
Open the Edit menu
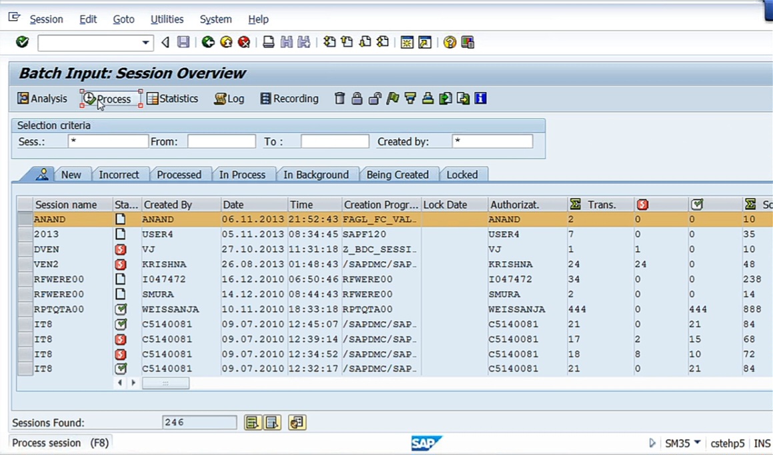[x=88, y=19]
